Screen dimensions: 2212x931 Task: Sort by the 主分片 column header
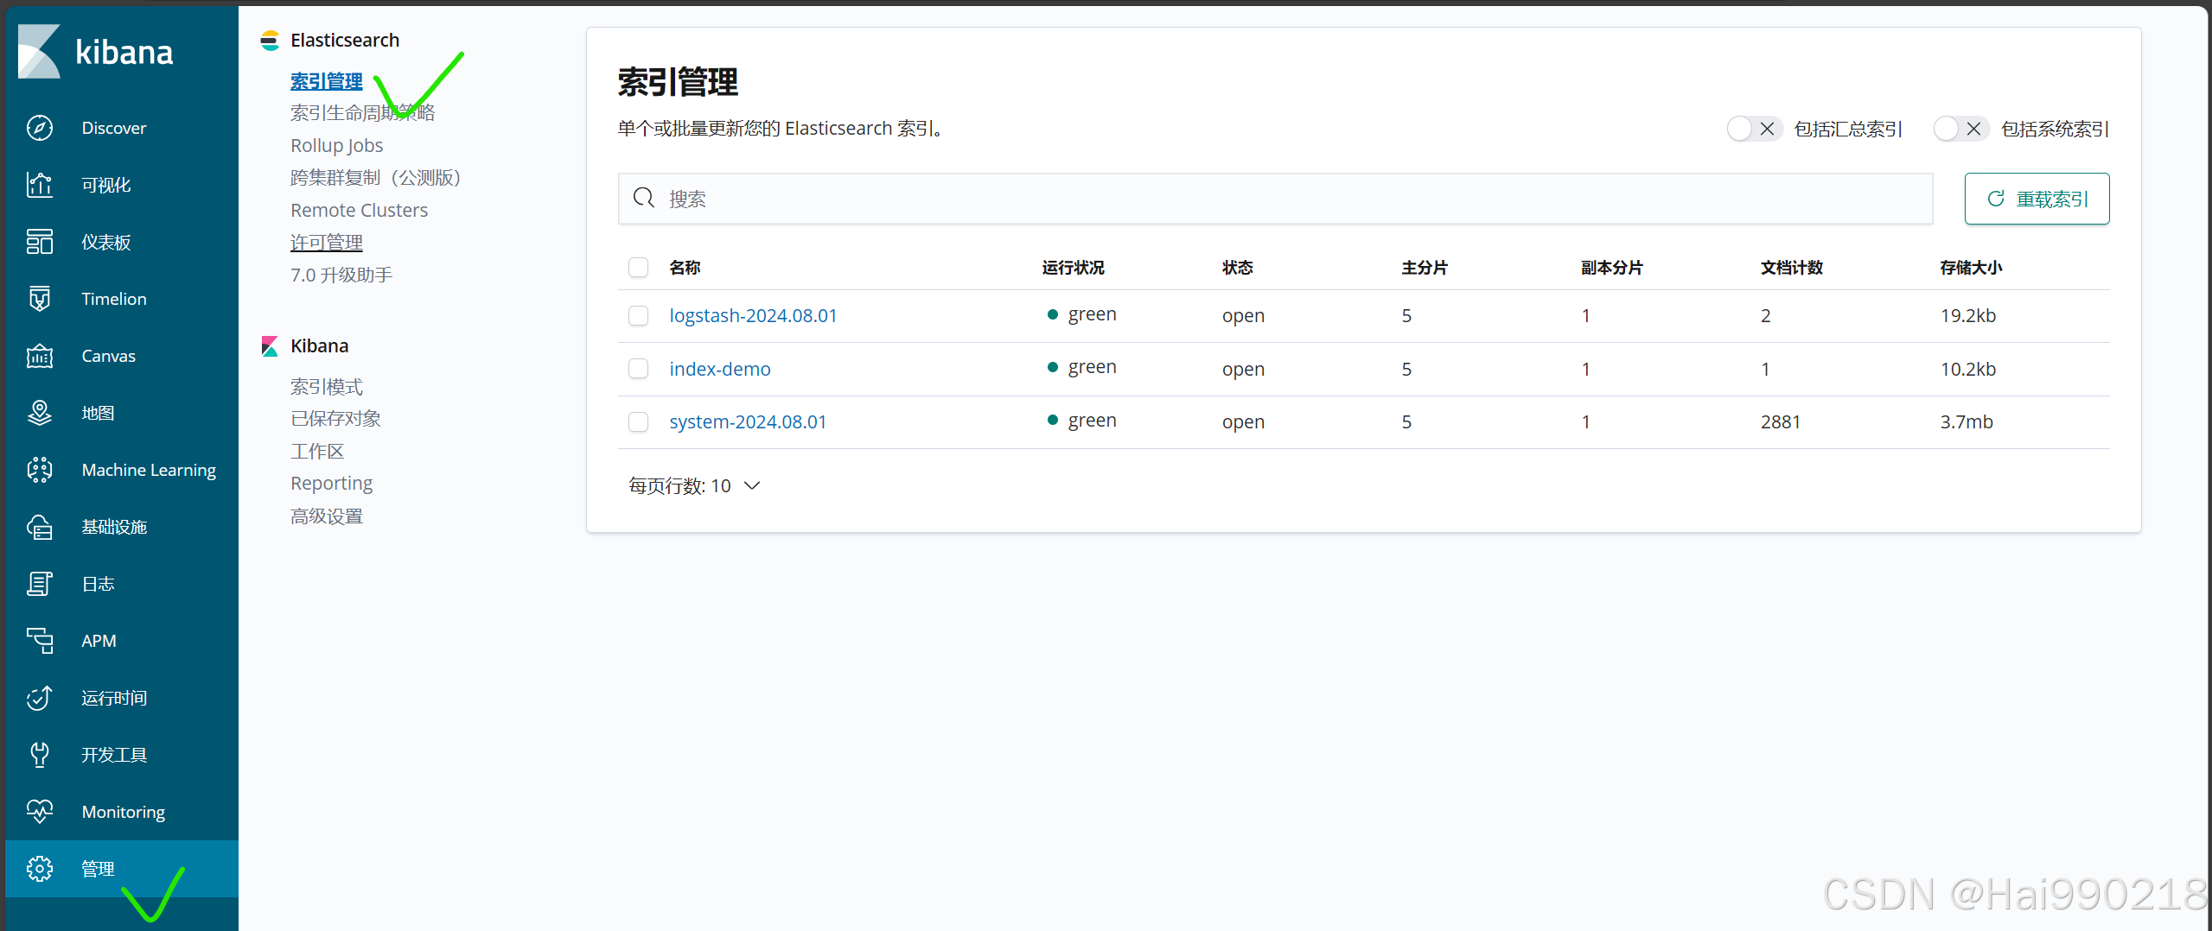click(1425, 268)
